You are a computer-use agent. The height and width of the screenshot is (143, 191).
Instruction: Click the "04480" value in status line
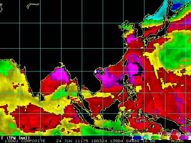tap(133, 141)
